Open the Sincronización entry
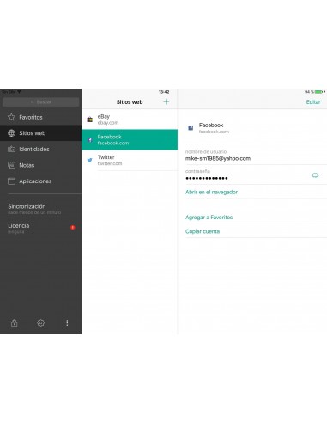Viewport: 327px width, 423px height. (x=40, y=209)
